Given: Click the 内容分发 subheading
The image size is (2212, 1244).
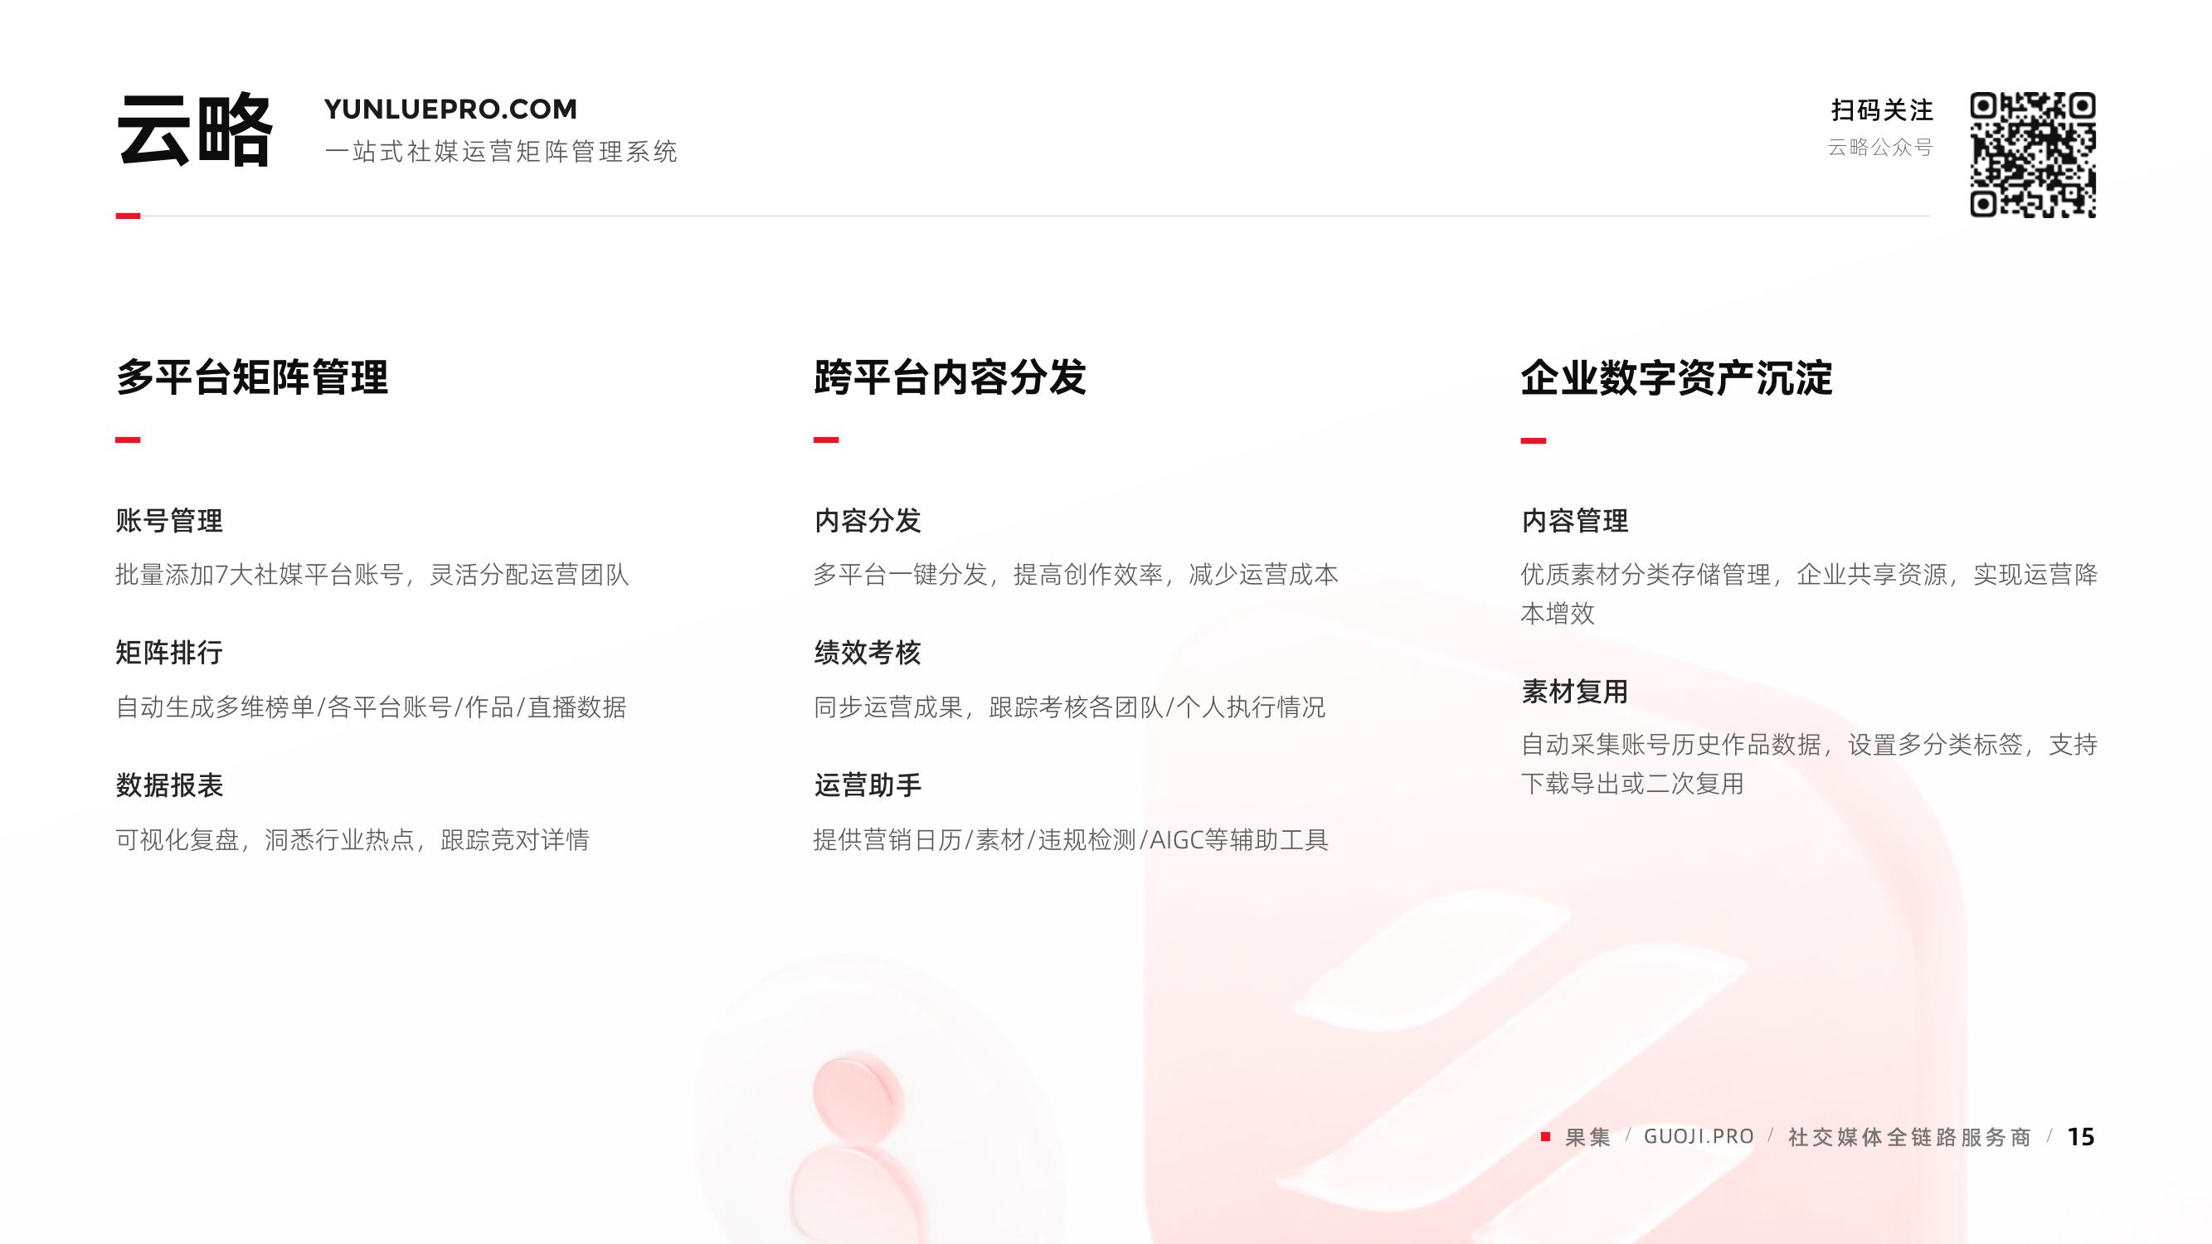Looking at the screenshot, I should click(x=868, y=521).
